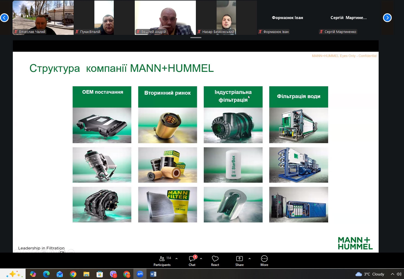Click the muted mic icon for Сергій Мартиненко
This screenshot has height=279, width=404.
(x=321, y=32)
